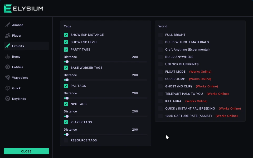Click the Player people icon
The image size is (253, 158).
(x=8, y=36)
